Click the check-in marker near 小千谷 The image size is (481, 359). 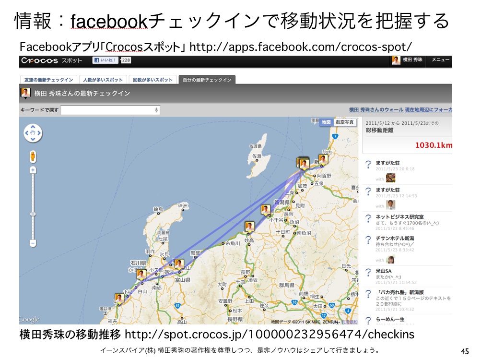coord(266,210)
